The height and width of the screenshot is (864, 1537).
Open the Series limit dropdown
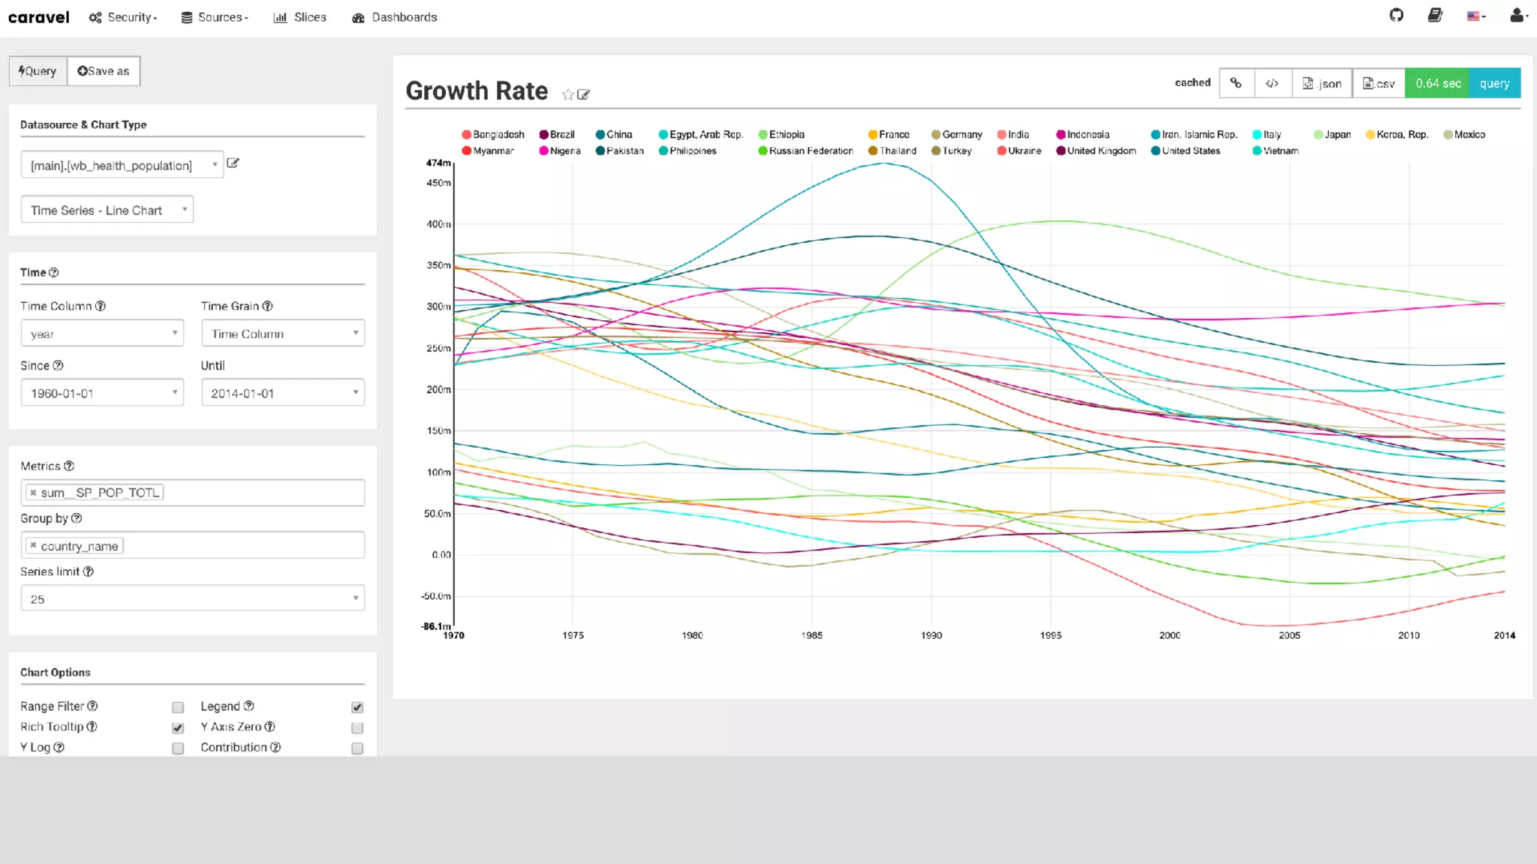tap(192, 598)
